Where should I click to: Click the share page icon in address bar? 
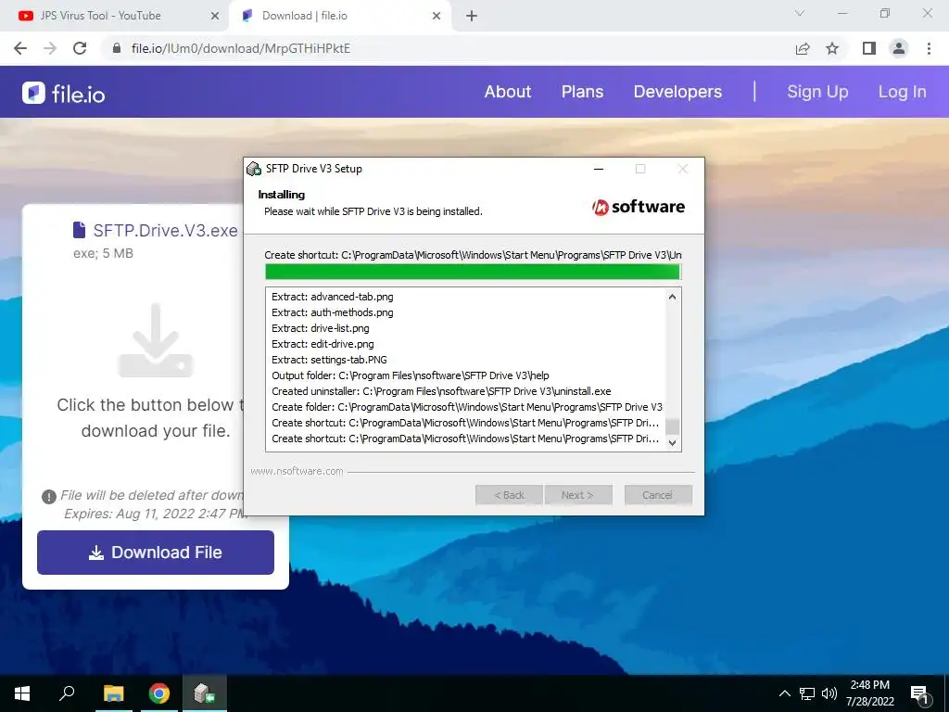tap(803, 48)
